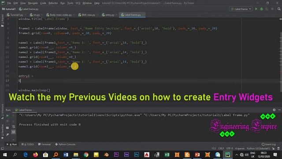
Task: Open Windows Start menu
Action: point(5,155)
